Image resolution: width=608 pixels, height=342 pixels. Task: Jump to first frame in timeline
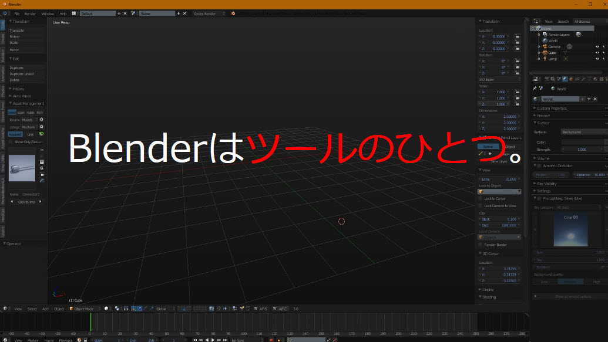point(194,340)
